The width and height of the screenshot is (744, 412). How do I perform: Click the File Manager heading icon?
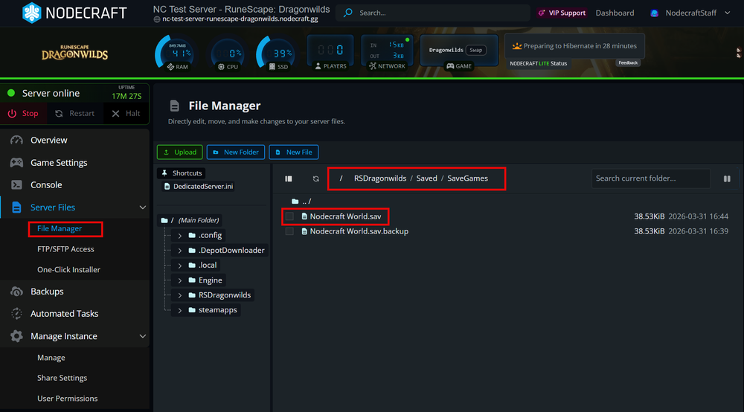(175, 106)
